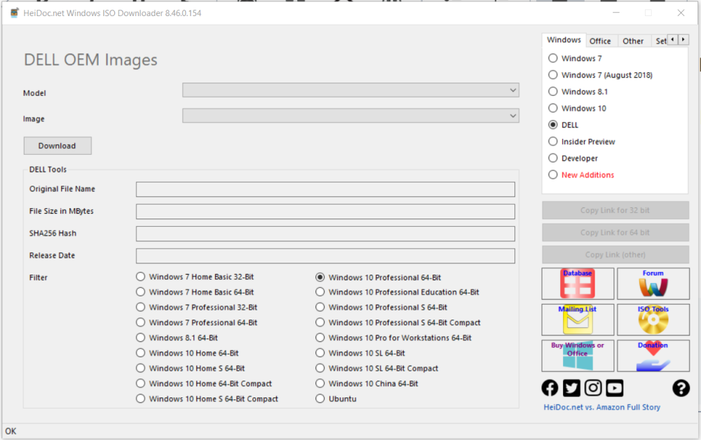Select Windows 7 (August 2018) option
This screenshot has width=701, height=440.
(x=601, y=74)
